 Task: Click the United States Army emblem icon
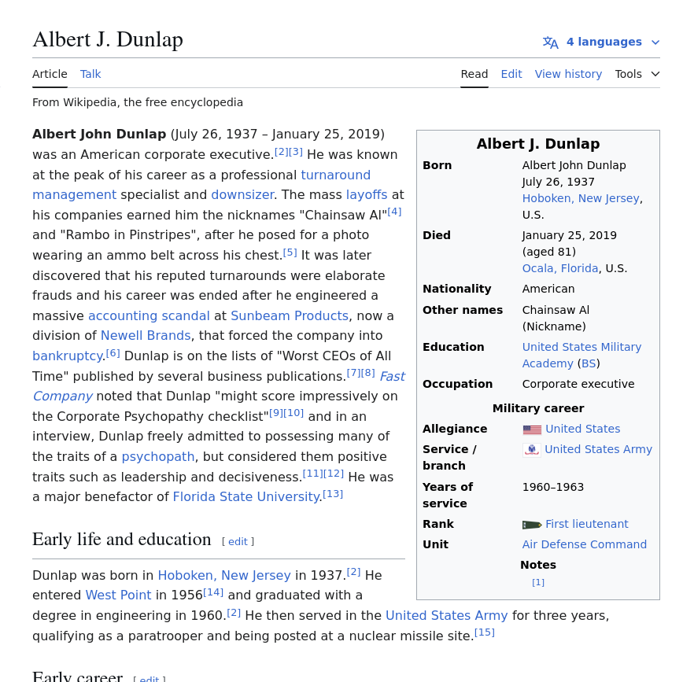coord(531,449)
